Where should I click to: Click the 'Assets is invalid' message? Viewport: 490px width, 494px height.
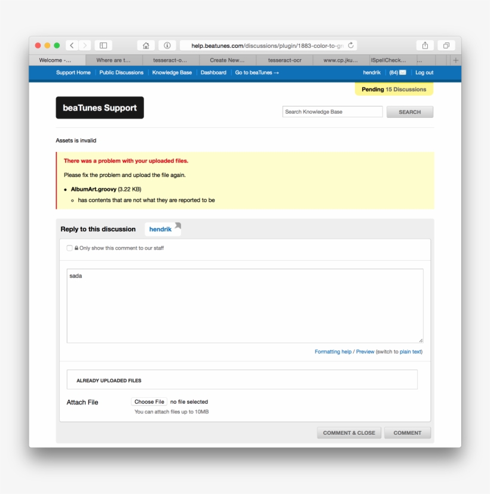click(76, 141)
